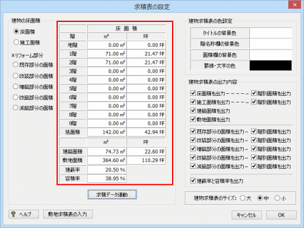Select the 施工面積 radio button

[16, 42]
